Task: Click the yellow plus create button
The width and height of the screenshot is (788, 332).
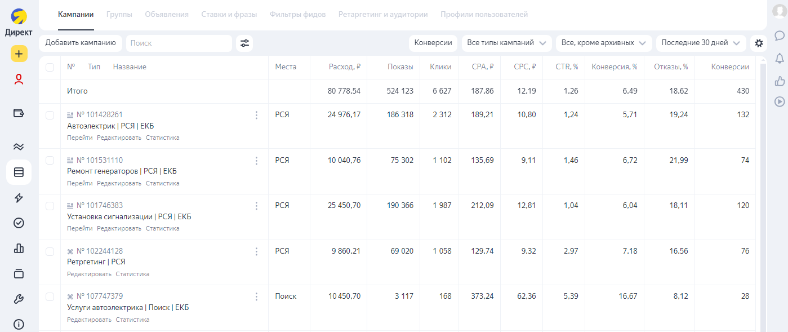Action: [19, 54]
